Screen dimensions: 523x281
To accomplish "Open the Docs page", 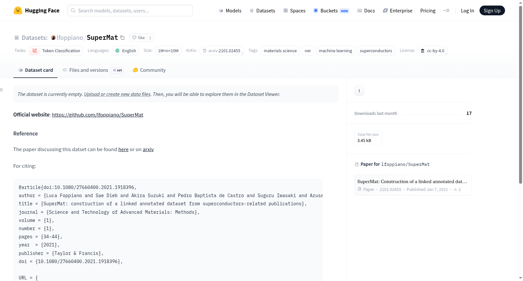I will [366, 10].
